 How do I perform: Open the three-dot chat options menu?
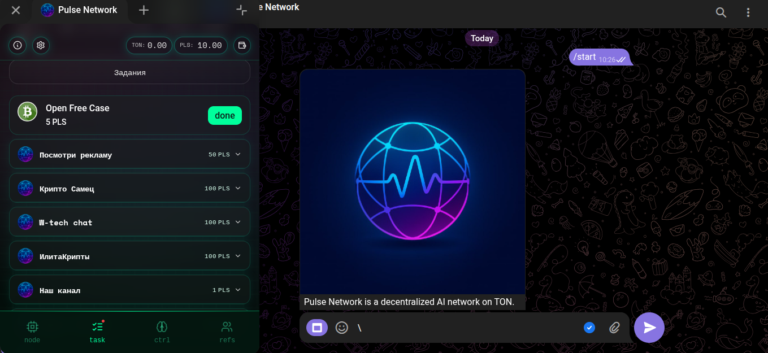click(x=748, y=12)
